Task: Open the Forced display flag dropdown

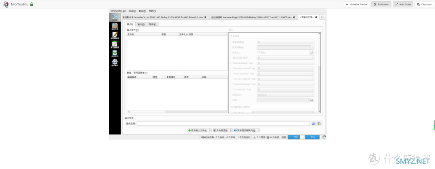Action: coord(286,63)
